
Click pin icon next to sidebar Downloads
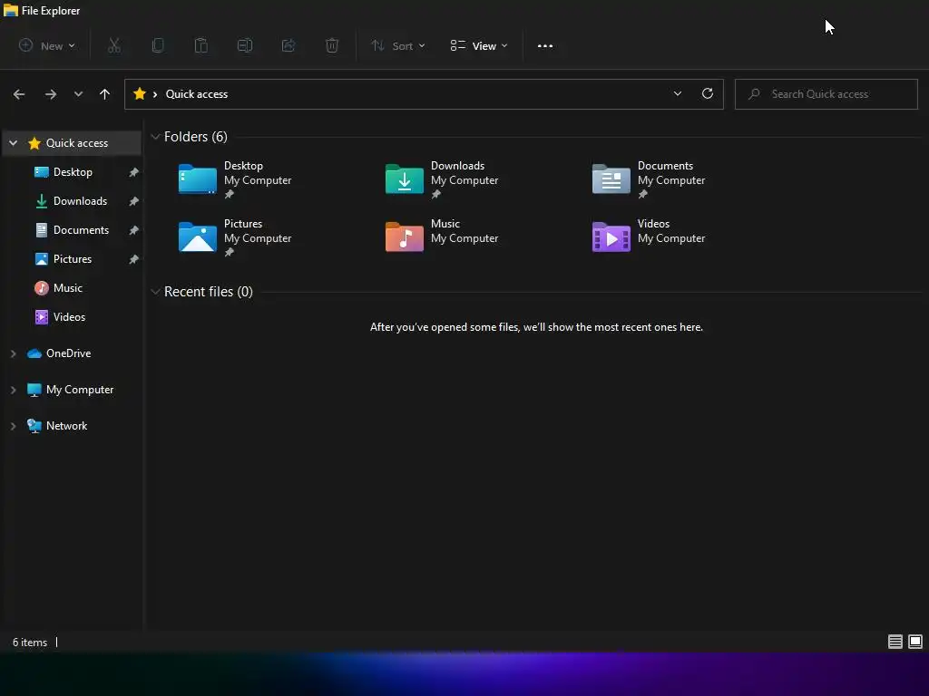point(134,201)
